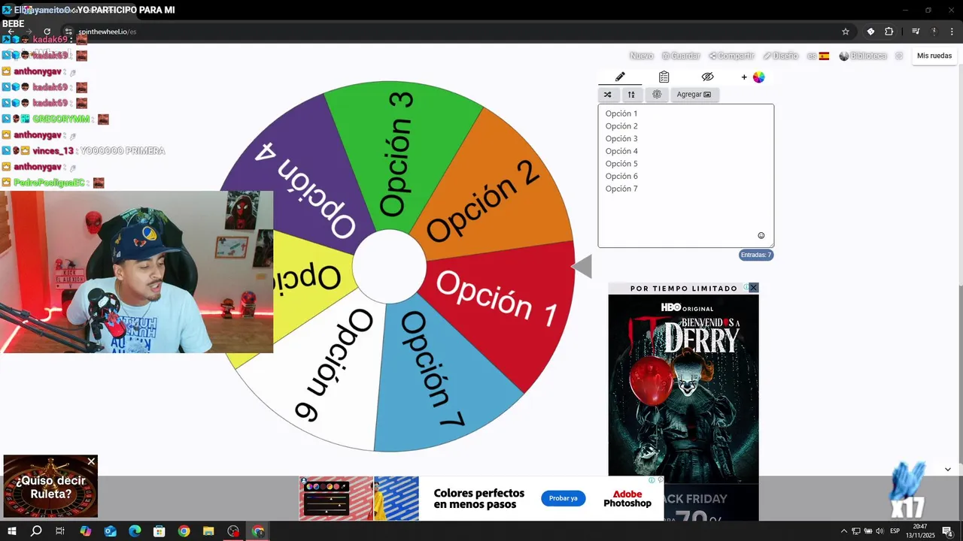Viewport: 963px width, 541px height.
Task: Sort the entries with sort button
Action: pyautogui.click(x=631, y=95)
